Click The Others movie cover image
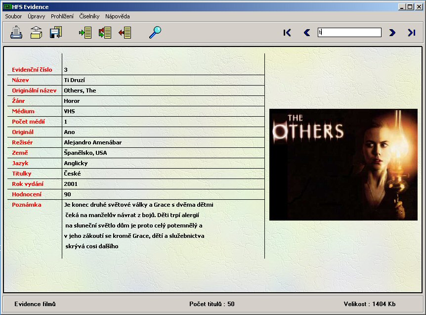 pyautogui.click(x=343, y=165)
